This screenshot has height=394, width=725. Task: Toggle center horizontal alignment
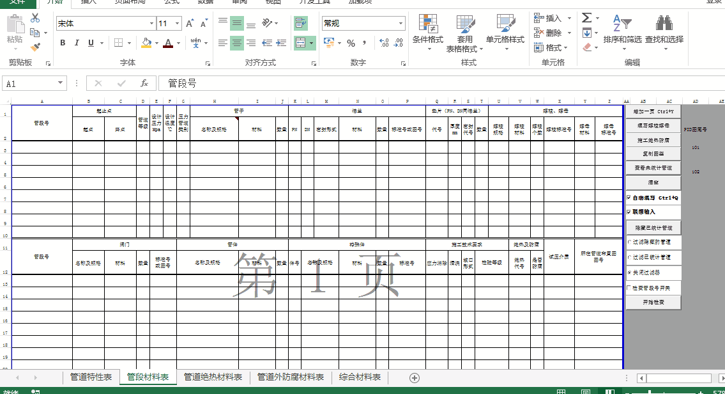(237, 43)
